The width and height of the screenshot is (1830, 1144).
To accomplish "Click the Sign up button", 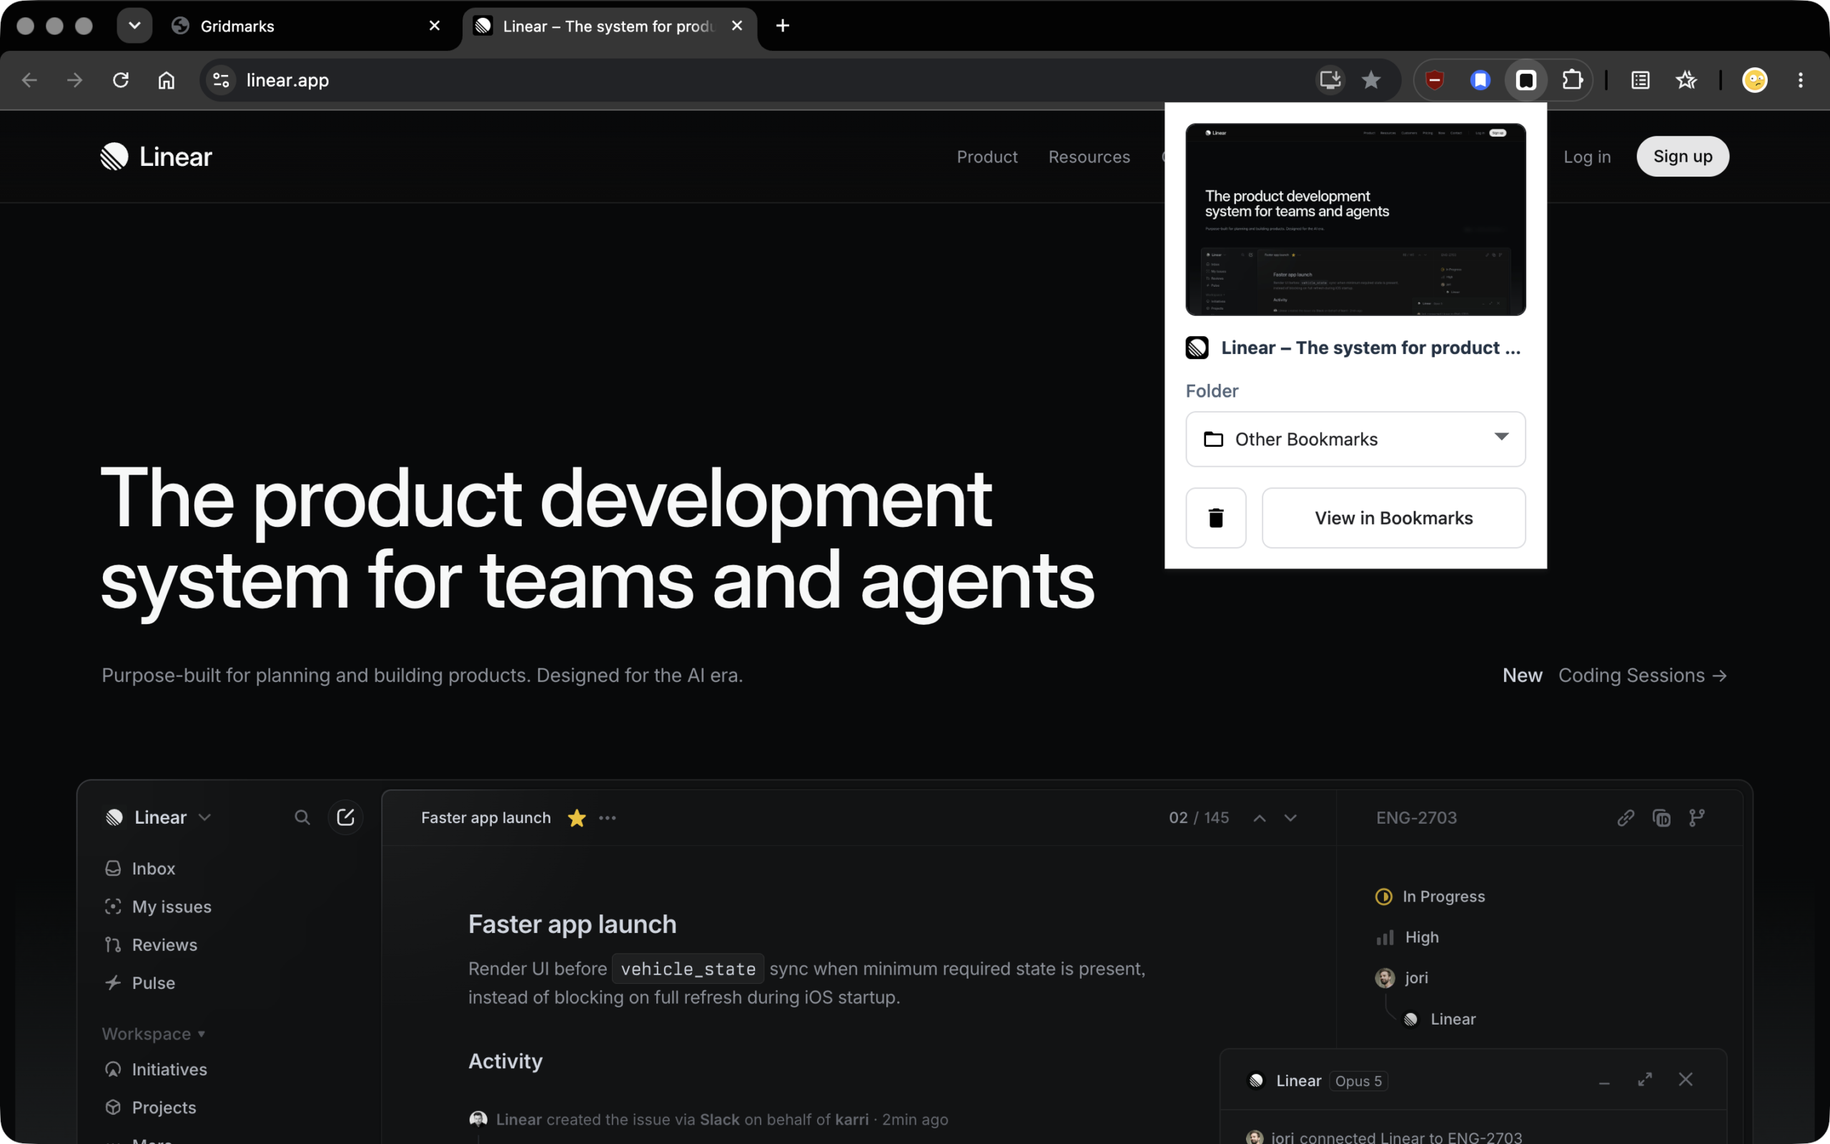I will [1683, 157].
